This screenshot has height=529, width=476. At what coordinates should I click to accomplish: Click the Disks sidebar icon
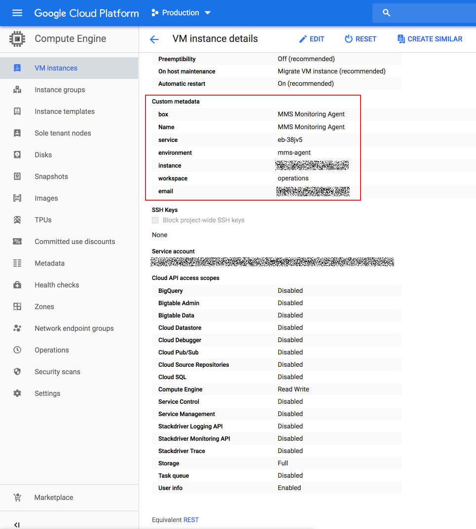pyautogui.click(x=17, y=155)
